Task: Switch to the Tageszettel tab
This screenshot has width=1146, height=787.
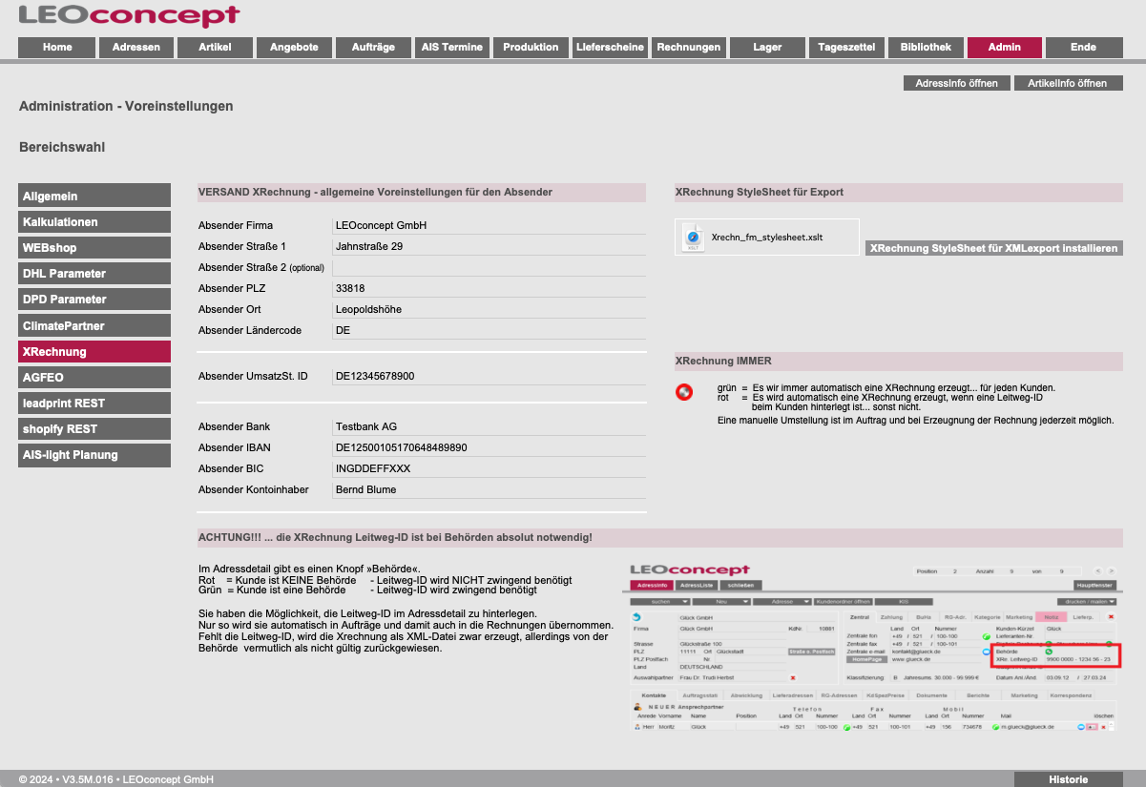Action: [x=846, y=47]
